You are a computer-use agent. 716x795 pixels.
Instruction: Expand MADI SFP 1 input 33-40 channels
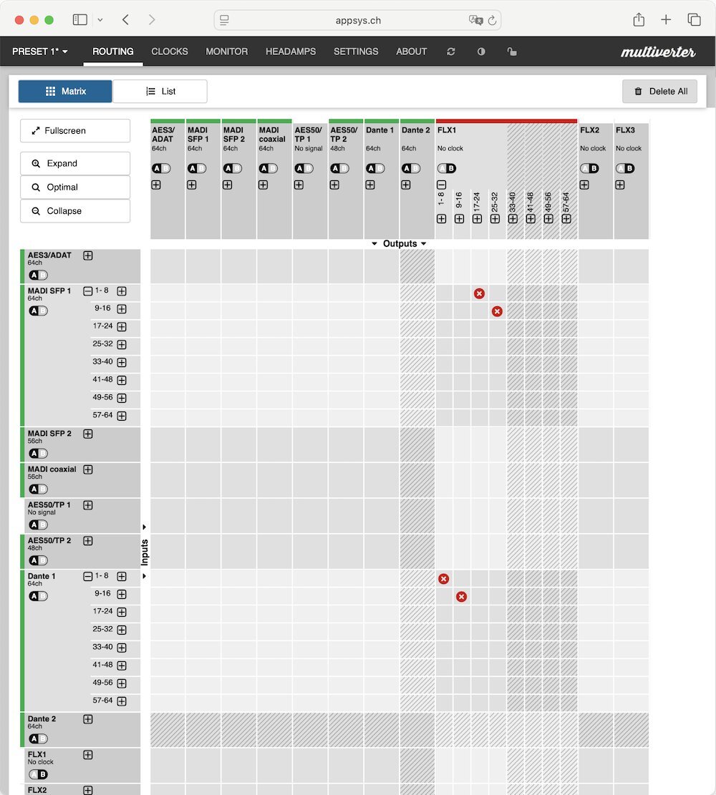[x=122, y=363]
